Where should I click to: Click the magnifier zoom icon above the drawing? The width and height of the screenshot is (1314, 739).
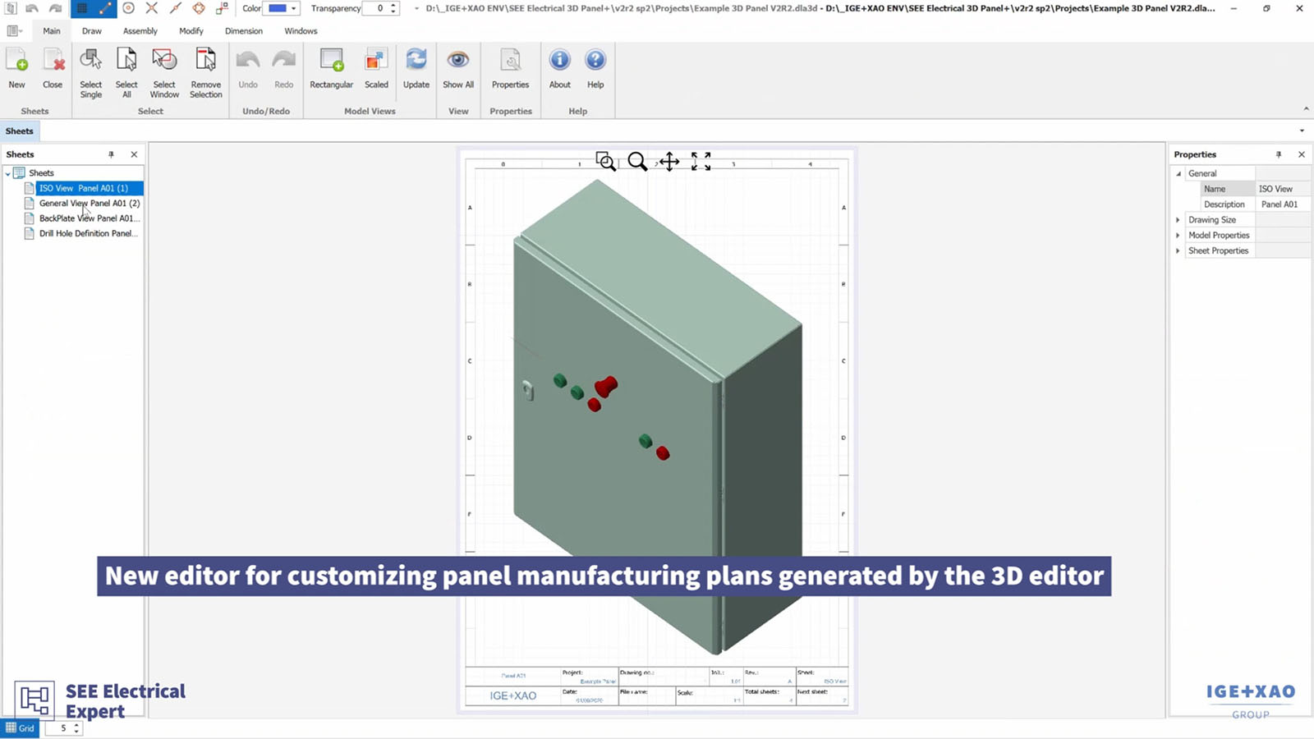637,161
